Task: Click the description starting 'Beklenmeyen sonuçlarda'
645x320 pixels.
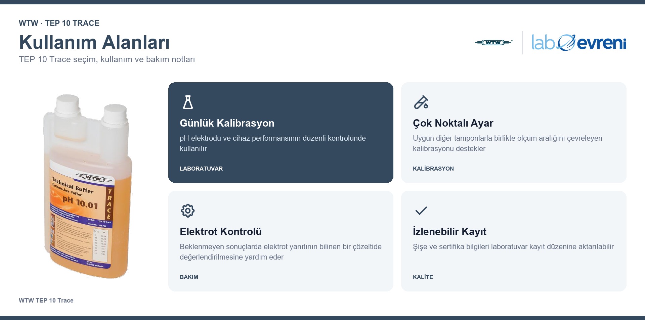Action: click(281, 252)
